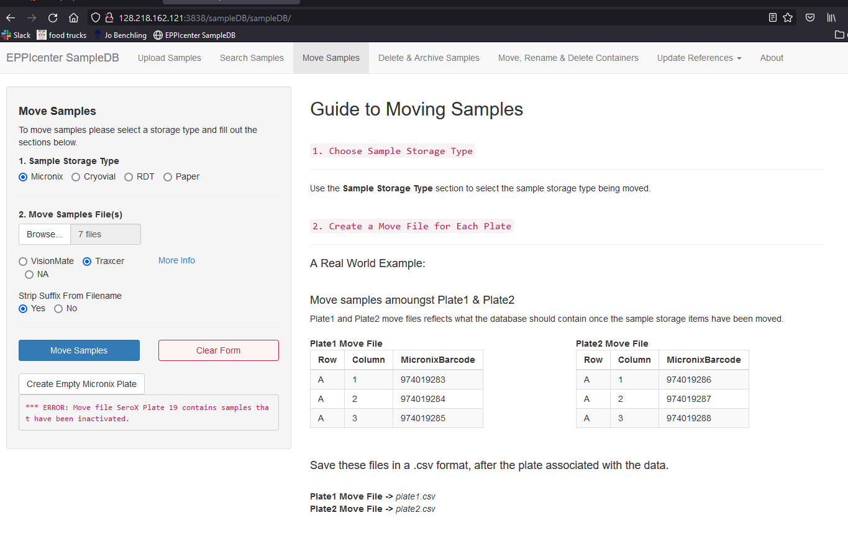Expand the Update References dropdown menu
Image resolution: width=848 pixels, height=533 pixels.
(699, 57)
